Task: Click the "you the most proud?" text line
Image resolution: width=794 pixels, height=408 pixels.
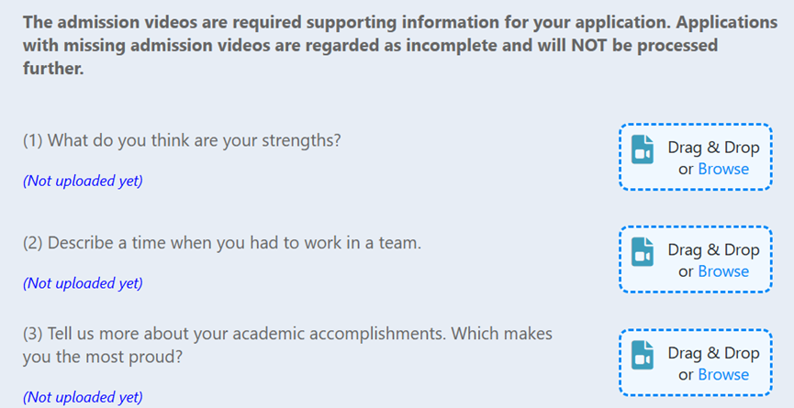Action: point(102,358)
